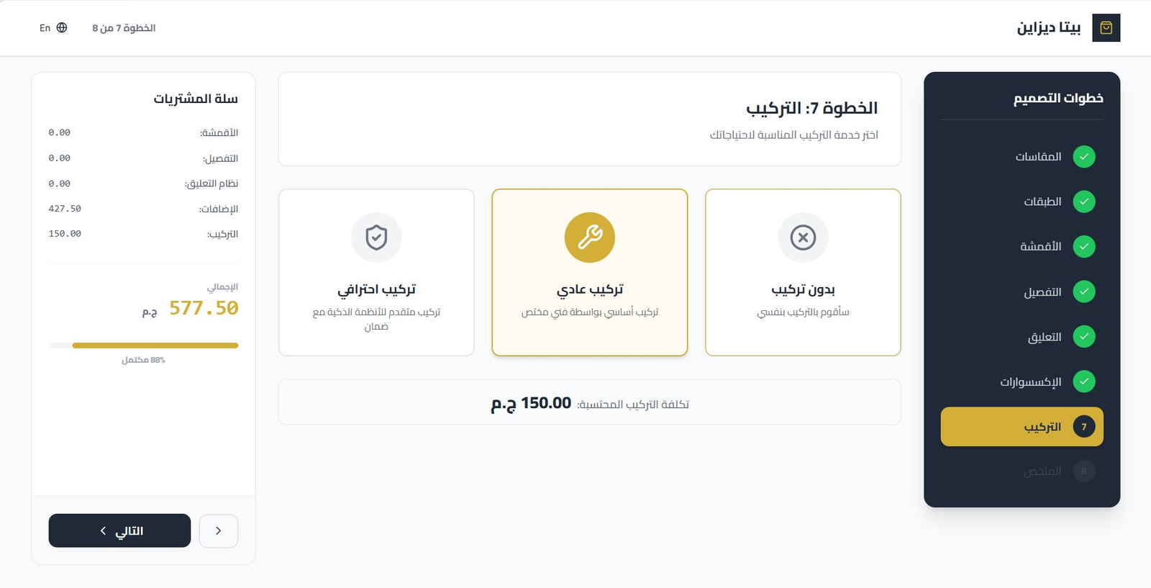1151x588 pixels.
Task: Select the تركيب احترافي option card
Action: click(376, 273)
